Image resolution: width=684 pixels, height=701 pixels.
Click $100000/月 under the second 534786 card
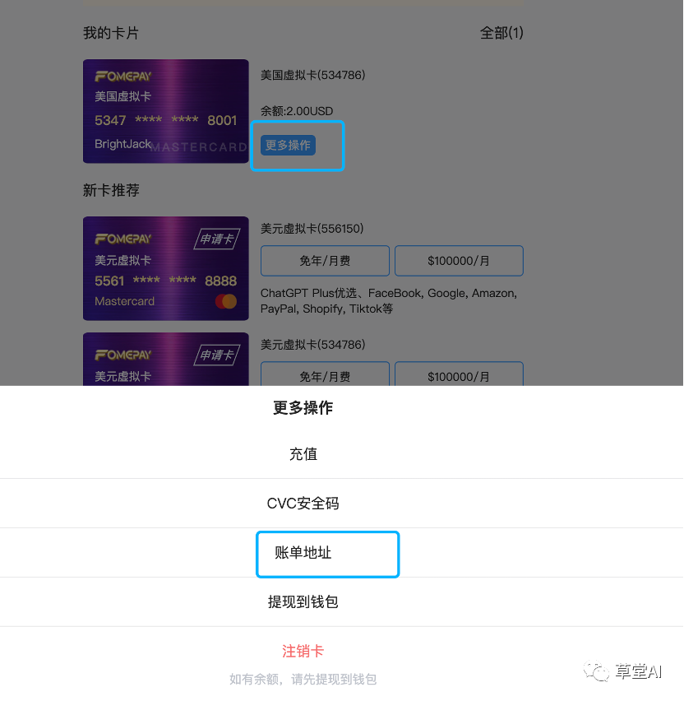459,374
